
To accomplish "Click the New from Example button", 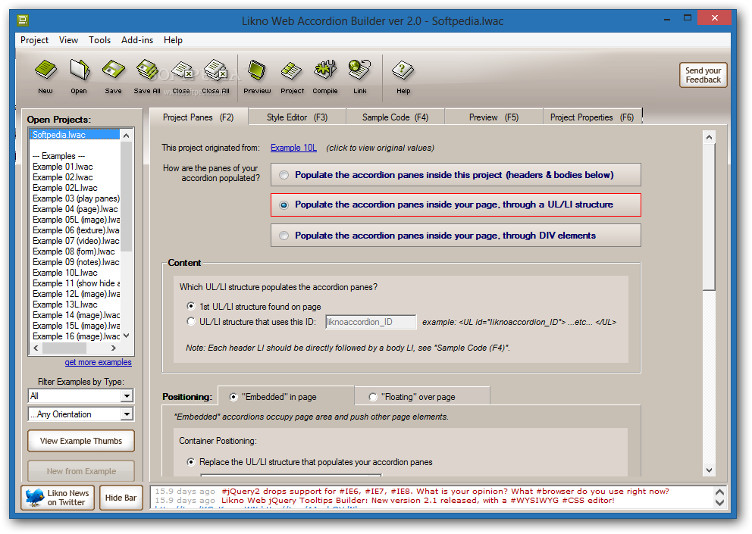I will tap(81, 471).
